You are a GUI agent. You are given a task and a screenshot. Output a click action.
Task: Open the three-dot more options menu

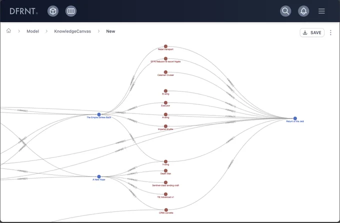click(330, 32)
